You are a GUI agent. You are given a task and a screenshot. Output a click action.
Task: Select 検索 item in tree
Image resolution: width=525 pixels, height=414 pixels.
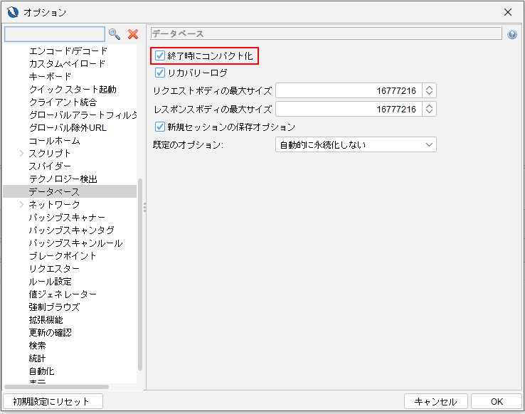click(x=37, y=346)
